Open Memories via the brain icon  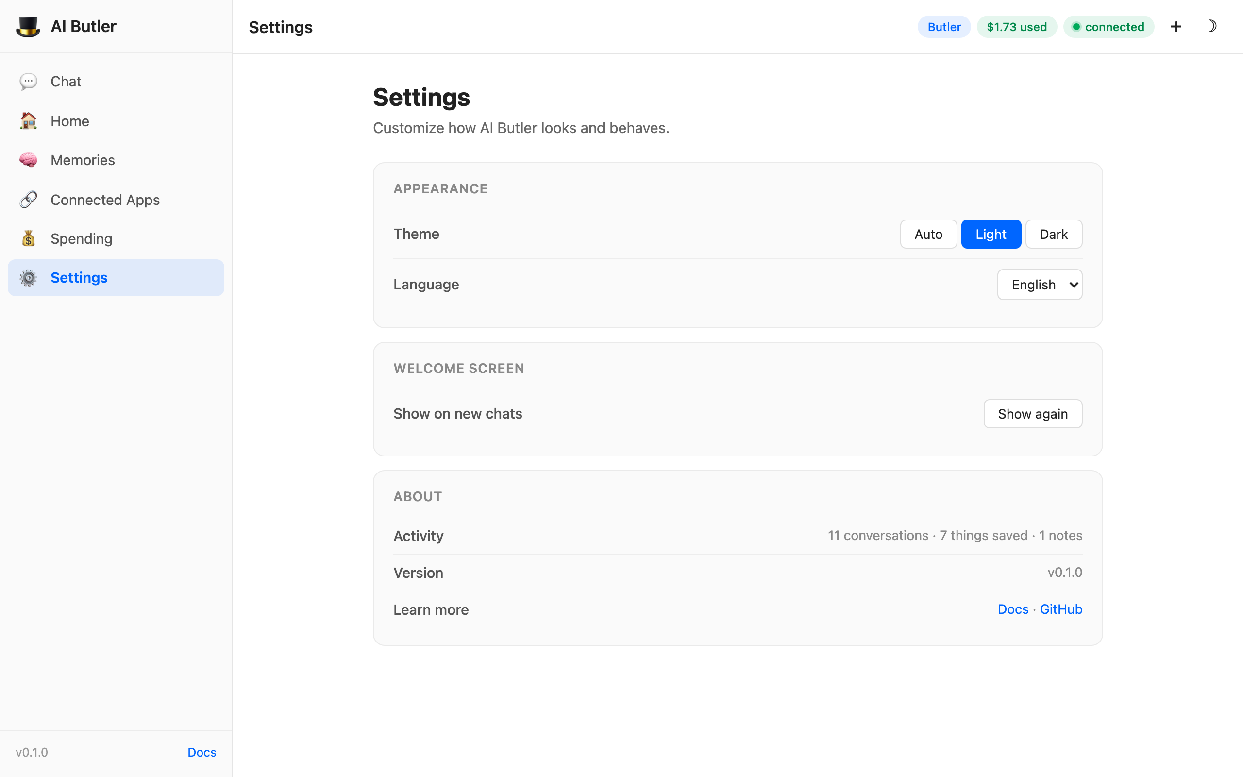coord(28,160)
